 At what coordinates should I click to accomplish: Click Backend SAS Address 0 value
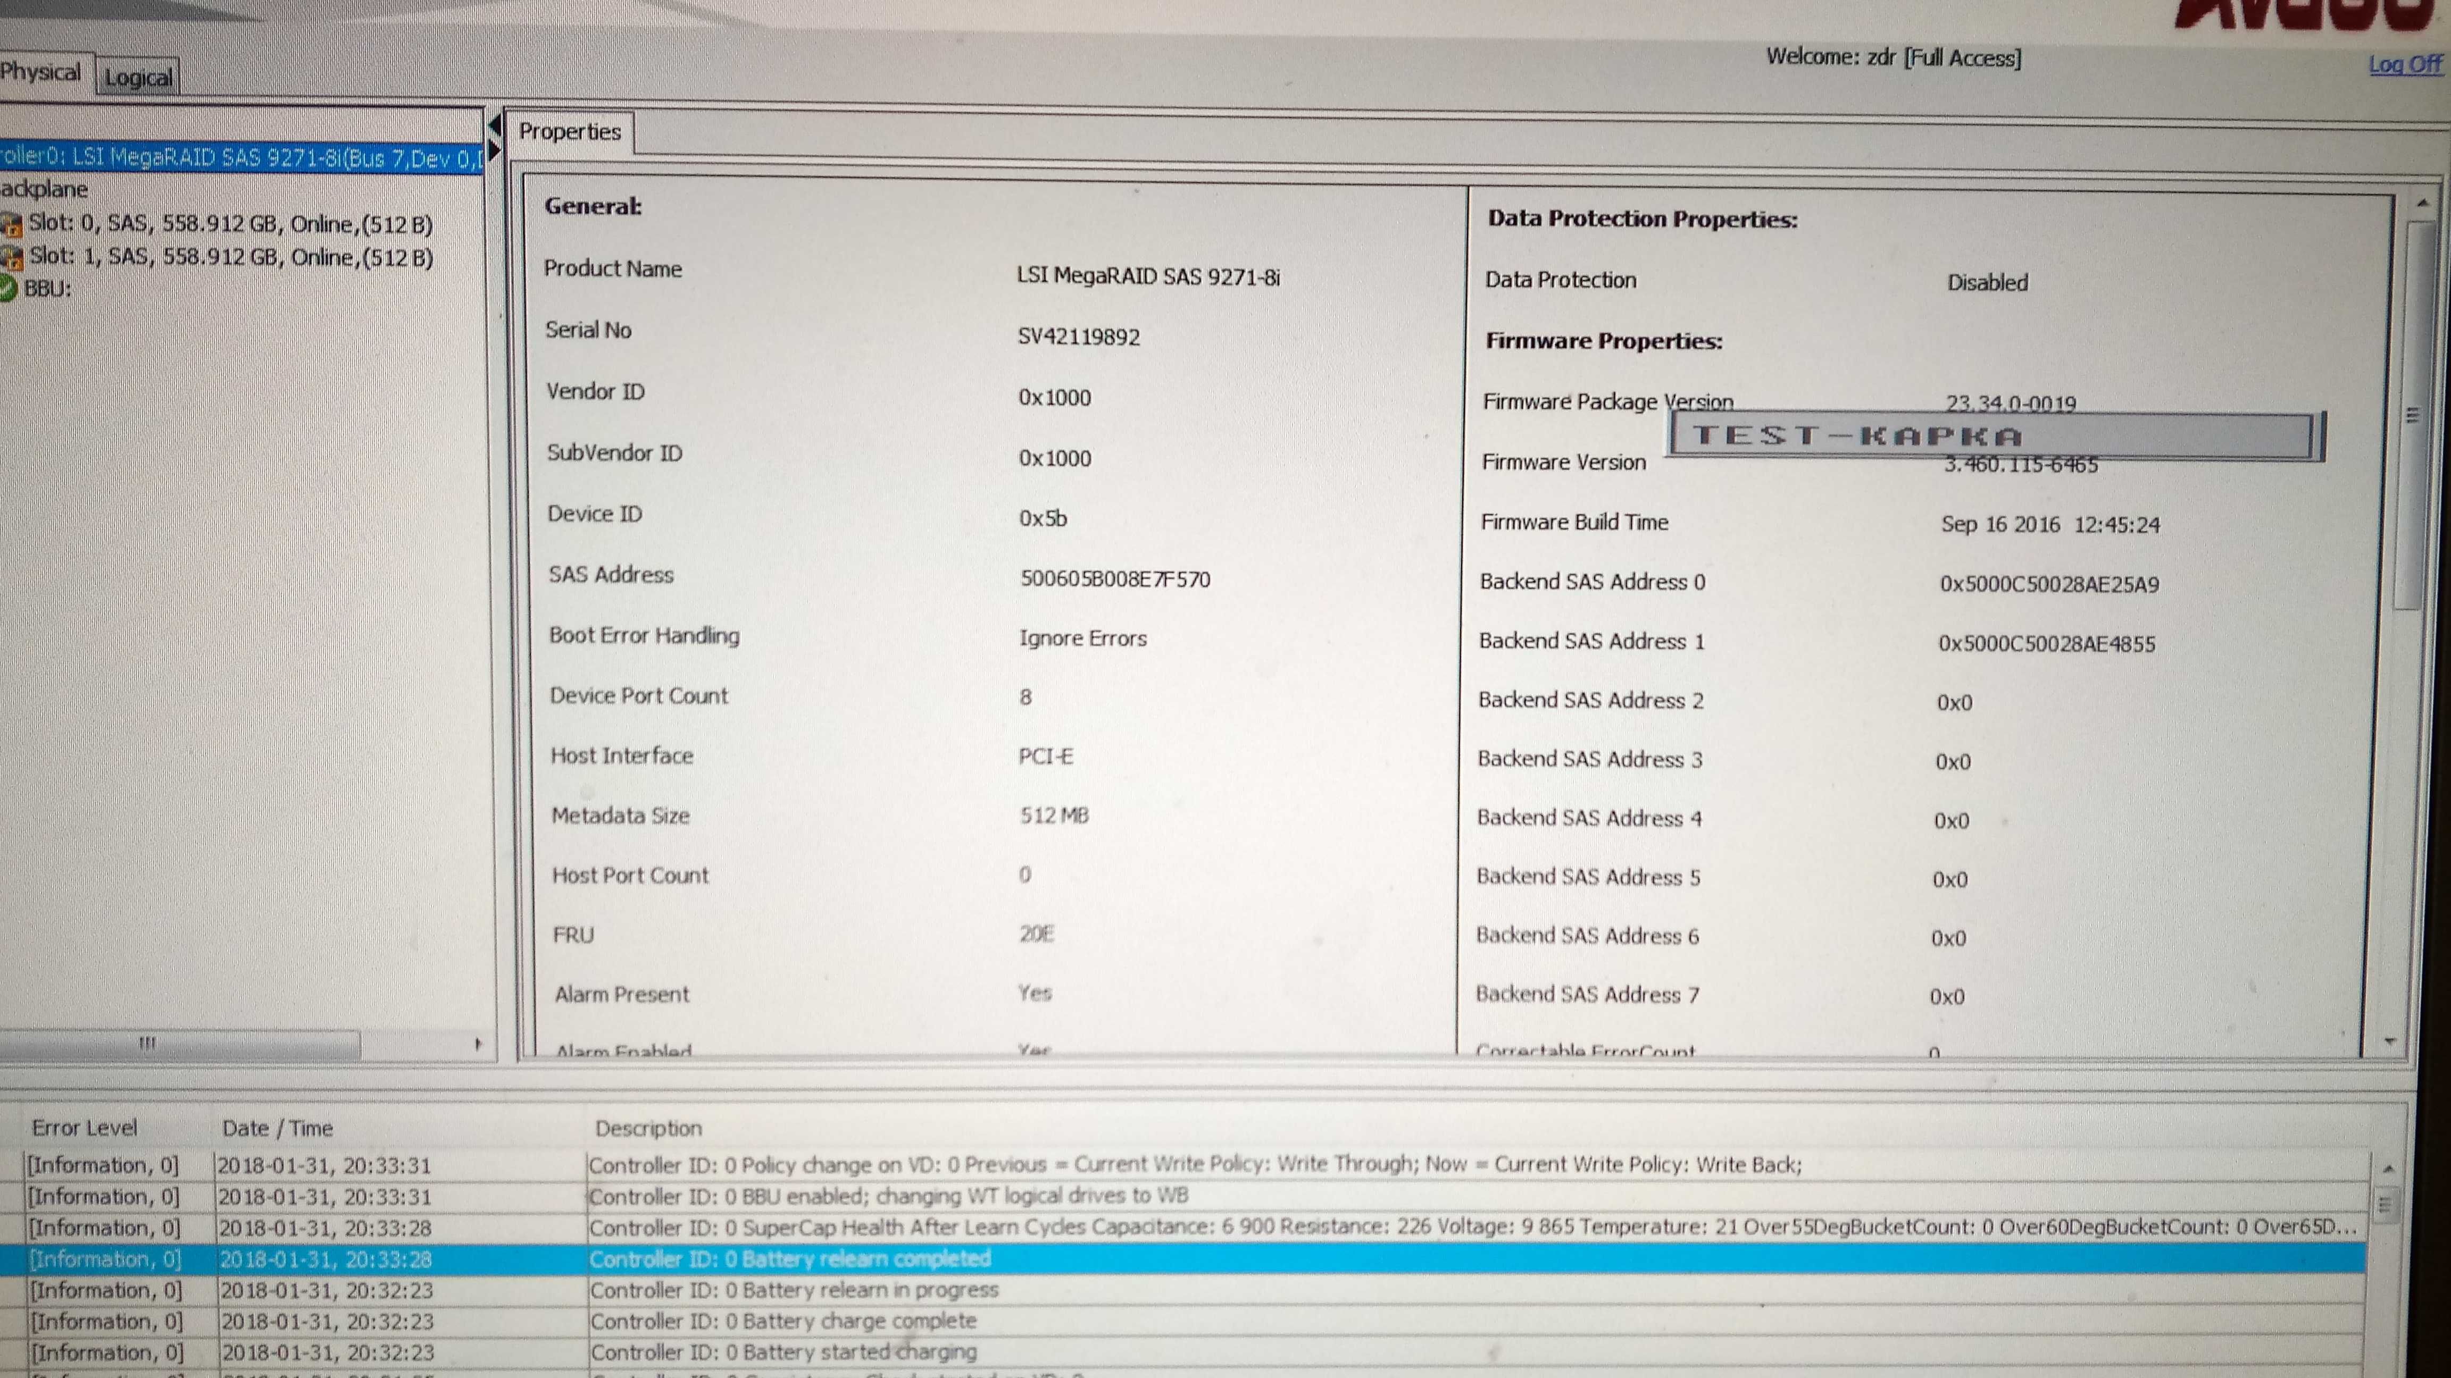click(2049, 585)
